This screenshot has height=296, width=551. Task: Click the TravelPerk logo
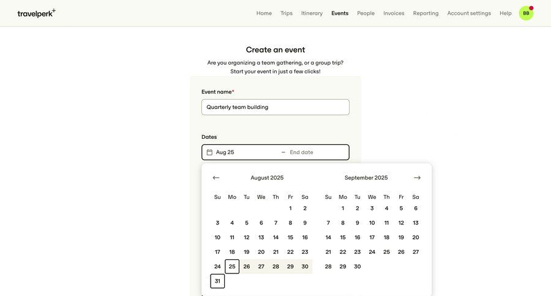point(36,13)
